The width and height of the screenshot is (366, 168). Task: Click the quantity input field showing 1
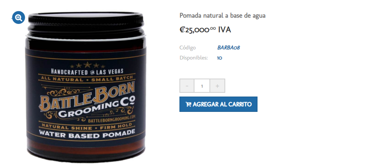click(x=202, y=86)
